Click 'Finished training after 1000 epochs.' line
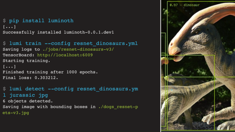235x132 pixels. point(50,72)
